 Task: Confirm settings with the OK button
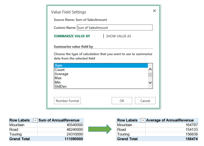tap(122, 101)
